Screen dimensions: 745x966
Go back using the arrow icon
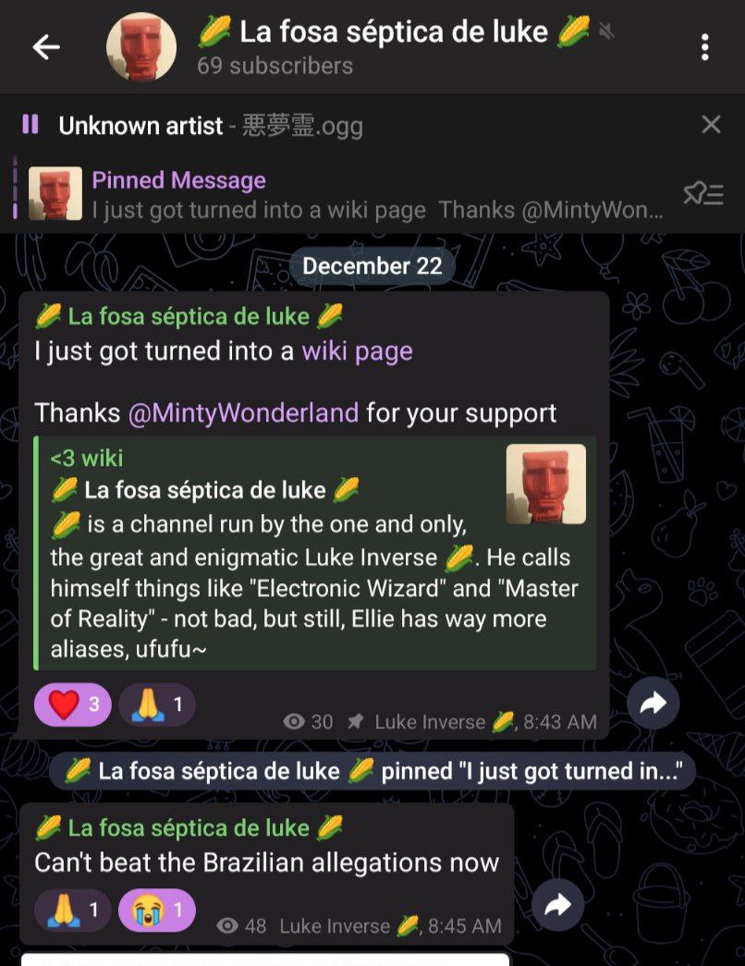point(46,47)
